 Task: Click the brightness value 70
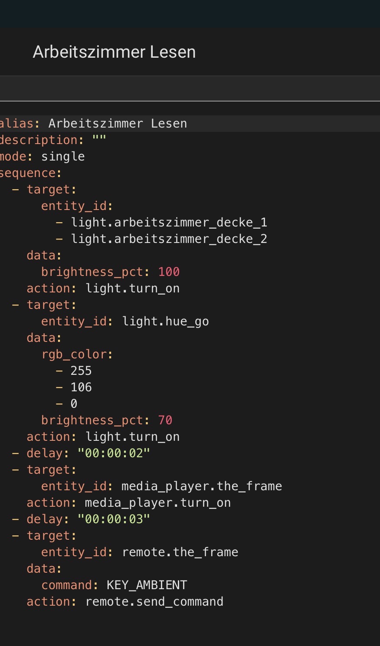(x=165, y=420)
